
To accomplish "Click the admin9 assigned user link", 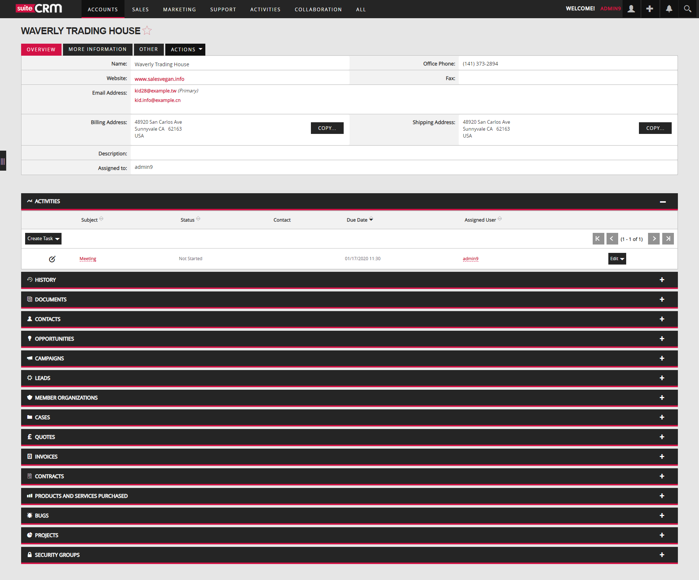I will point(470,259).
